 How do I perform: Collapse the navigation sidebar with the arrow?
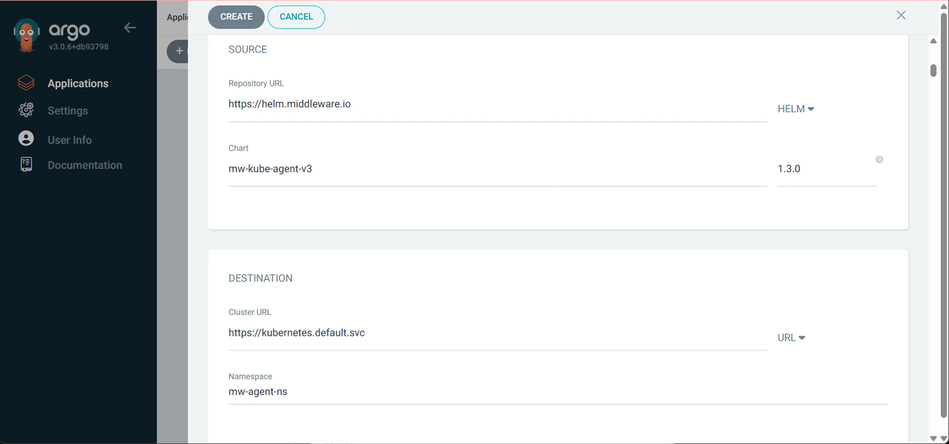(130, 28)
